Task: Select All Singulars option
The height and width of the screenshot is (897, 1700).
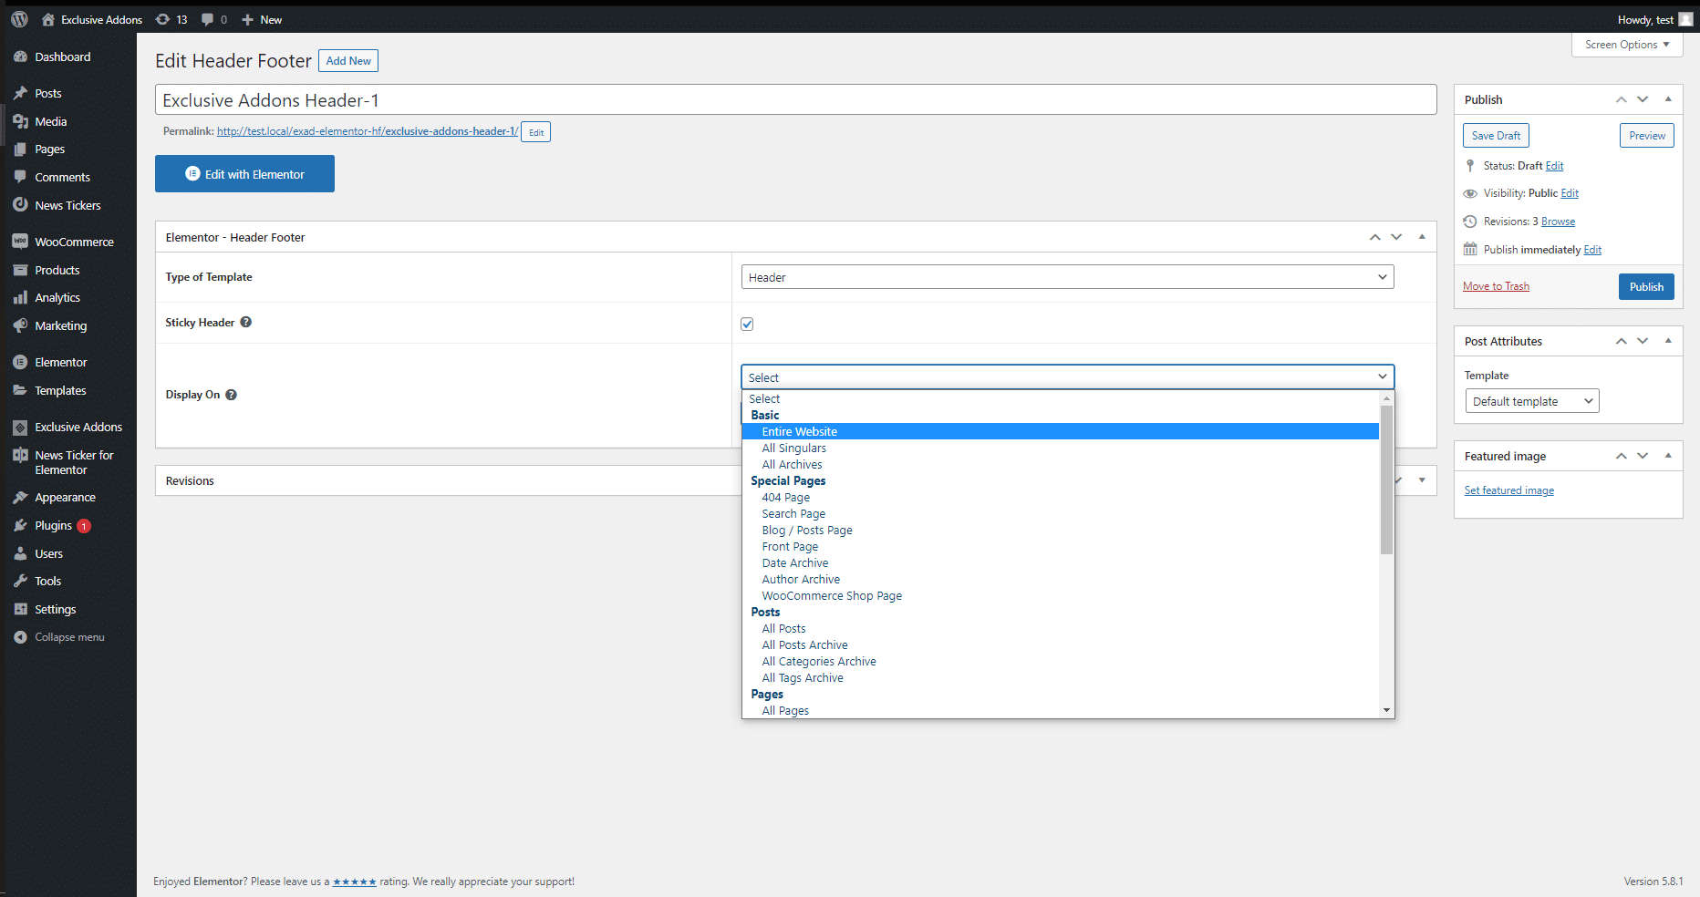Action: [1061, 448]
